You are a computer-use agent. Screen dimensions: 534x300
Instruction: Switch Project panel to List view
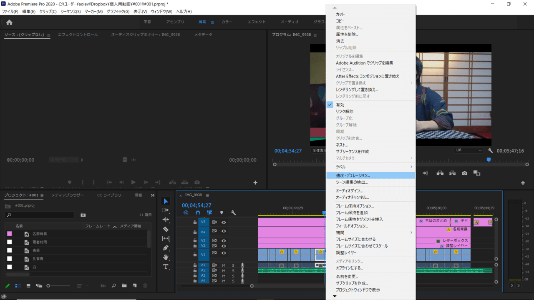[x=18, y=286]
